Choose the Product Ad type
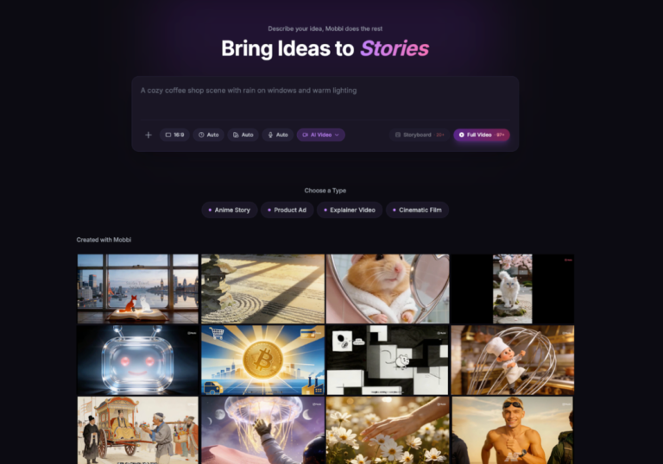Viewport: 663px width, 464px height. pyautogui.click(x=287, y=210)
